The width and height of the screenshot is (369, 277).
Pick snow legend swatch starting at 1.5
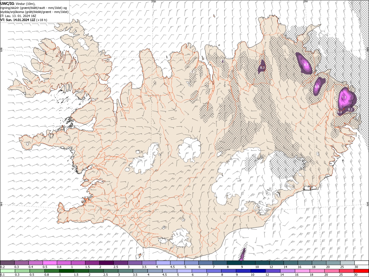pyautogui.click(x=92, y=263)
